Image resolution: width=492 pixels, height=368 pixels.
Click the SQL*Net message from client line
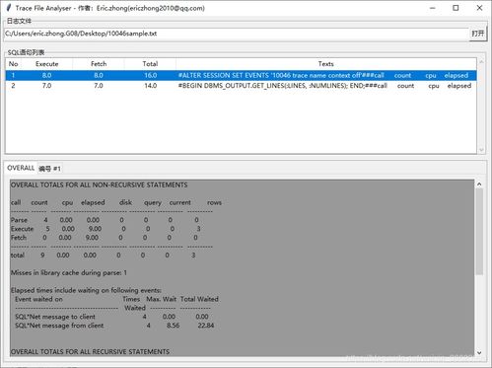coord(114,326)
